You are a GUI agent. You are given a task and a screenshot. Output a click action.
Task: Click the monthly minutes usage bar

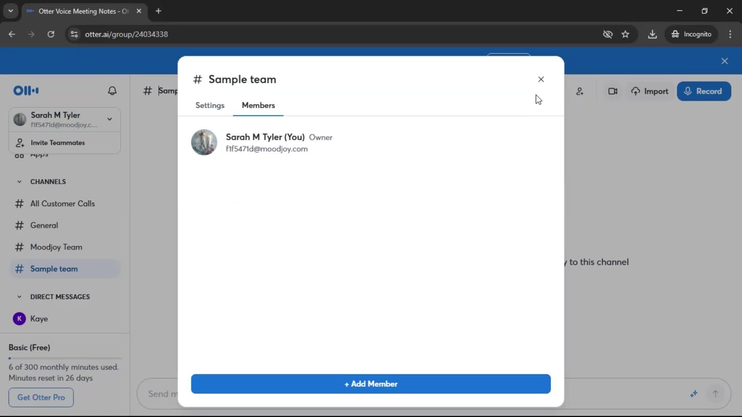click(65, 358)
